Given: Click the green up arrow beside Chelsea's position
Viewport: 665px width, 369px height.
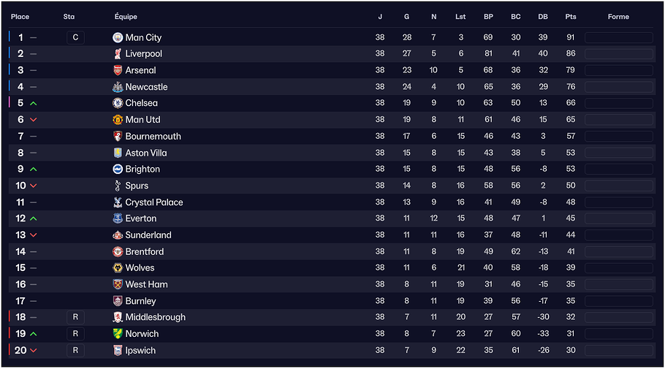Looking at the screenshot, I should click(x=34, y=103).
